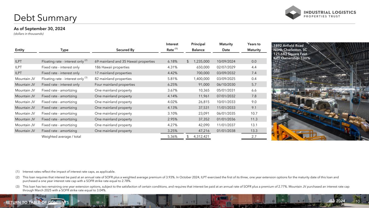This screenshot has height=208, width=369.
Task: Click the 4.31% interest rate value
Action: tap(172, 67)
